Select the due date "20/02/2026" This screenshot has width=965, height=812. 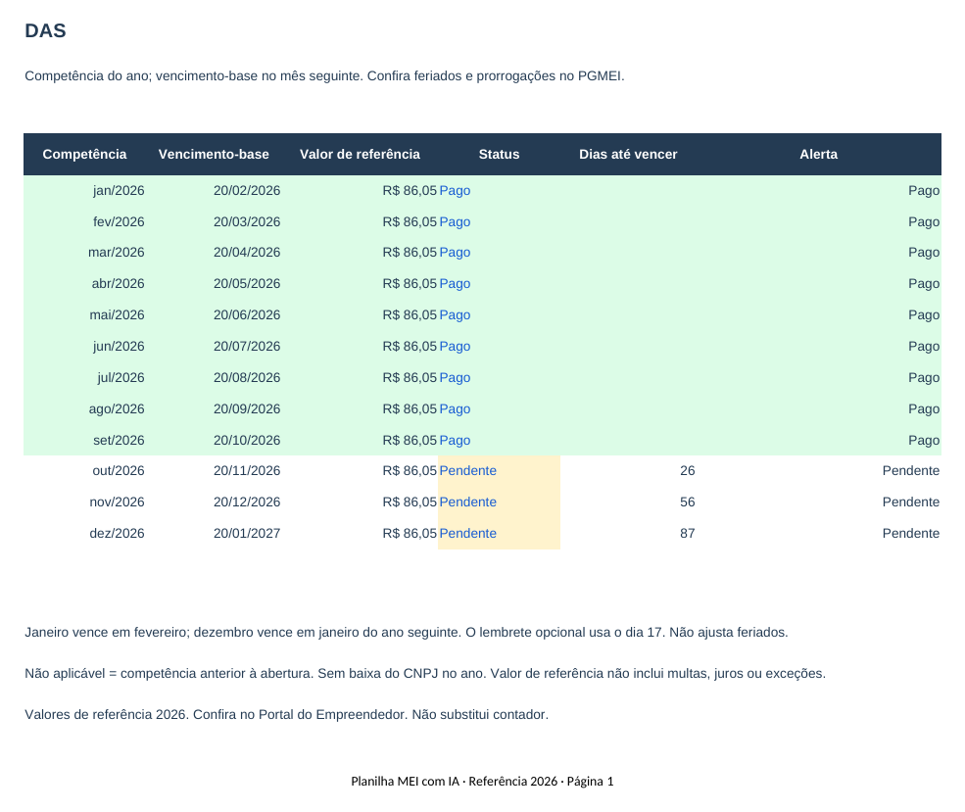pyautogui.click(x=247, y=191)
